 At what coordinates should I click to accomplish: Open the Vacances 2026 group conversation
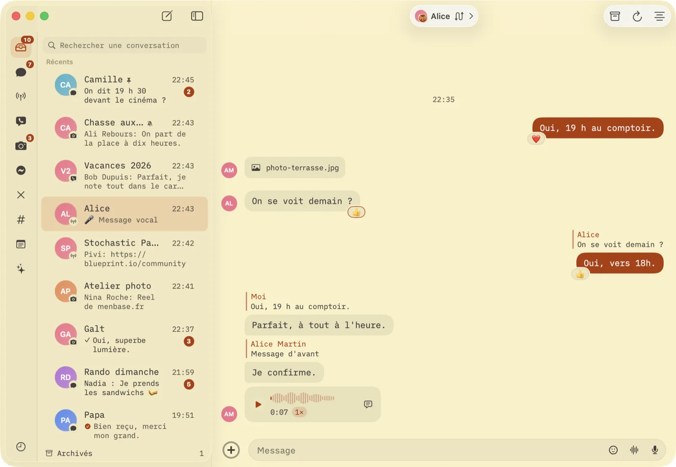(x=125, y=175)
